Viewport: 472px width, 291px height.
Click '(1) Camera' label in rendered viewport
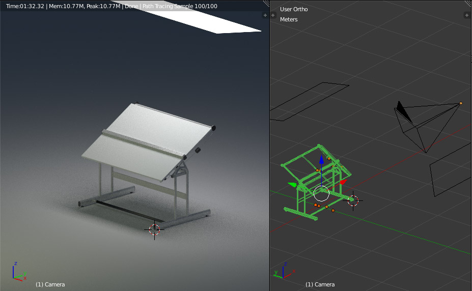pos(50,284)
